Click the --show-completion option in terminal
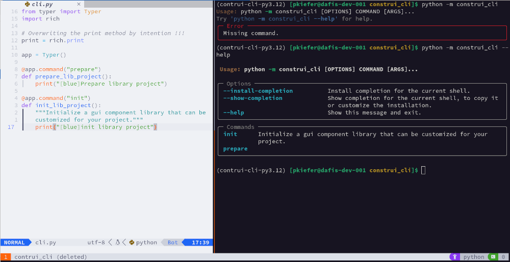This screenshot has width=510, height=262. point(253,98)
